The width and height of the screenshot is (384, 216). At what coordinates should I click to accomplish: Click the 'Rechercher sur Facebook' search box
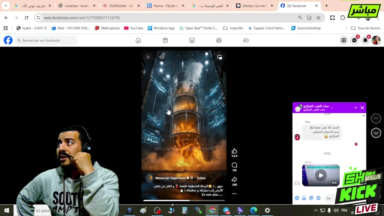point(46,40)
